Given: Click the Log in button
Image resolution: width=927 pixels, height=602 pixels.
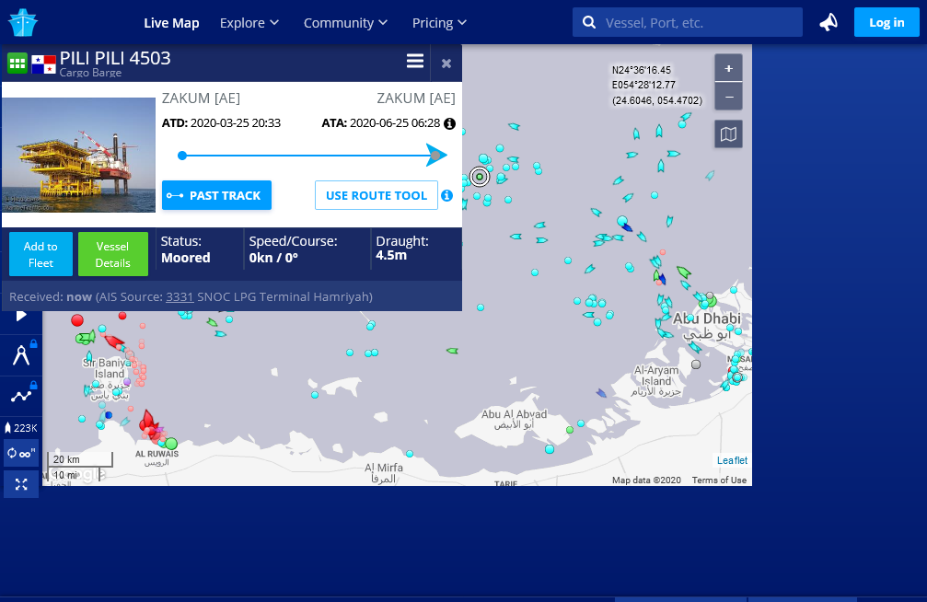Looking at the screenshot, I should coord(886,22).
